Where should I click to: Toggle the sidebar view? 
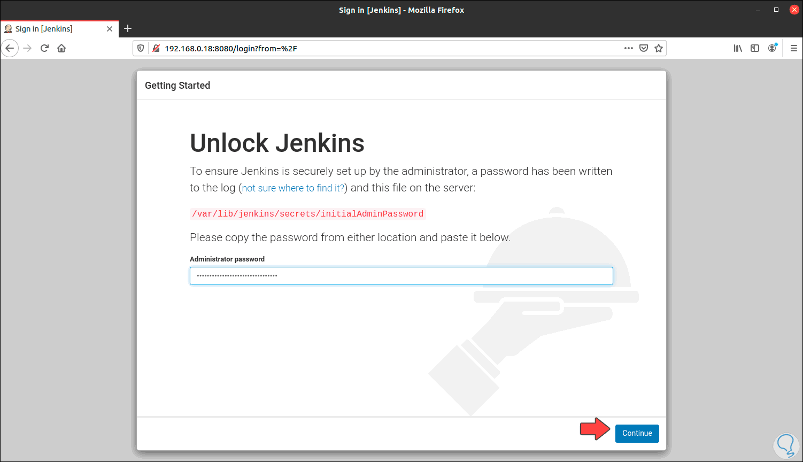pos(755,48)
